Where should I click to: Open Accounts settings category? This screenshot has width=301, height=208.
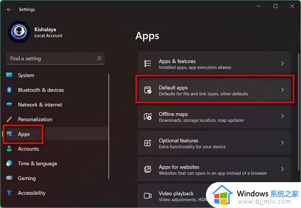pos(28,149)
